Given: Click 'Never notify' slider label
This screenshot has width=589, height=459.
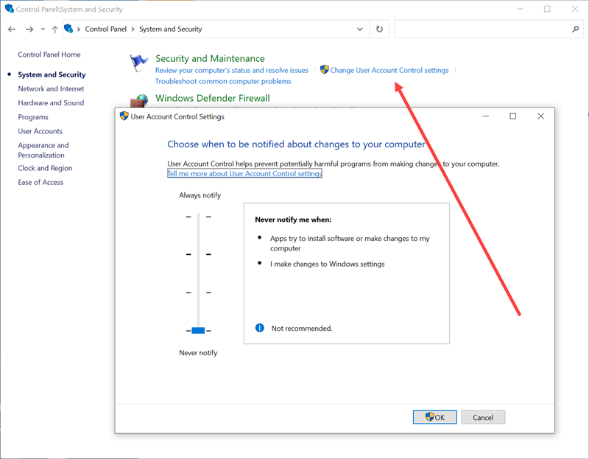Looking at the screenshot, I should tap(198, 353).
